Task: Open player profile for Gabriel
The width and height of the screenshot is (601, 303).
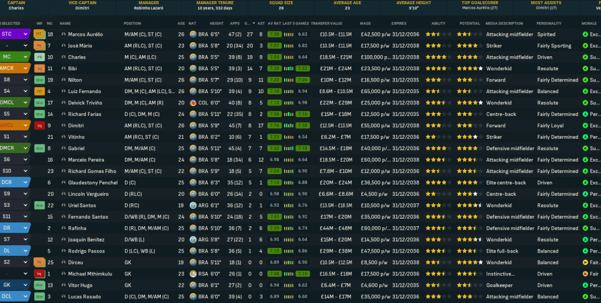Action: coord(76,149)
